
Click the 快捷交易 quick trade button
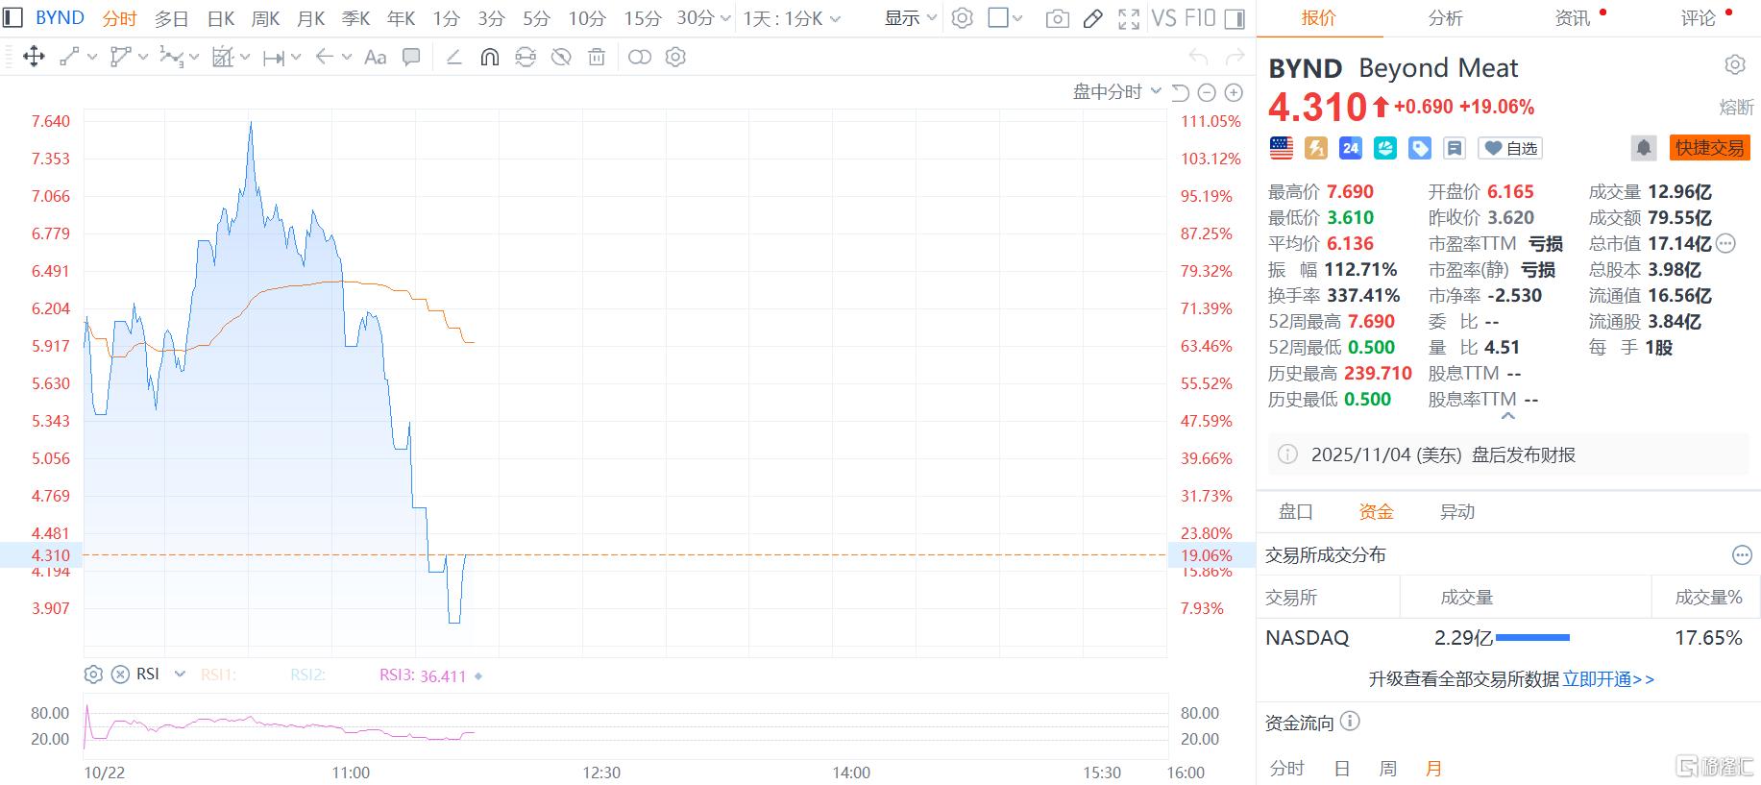(x=1709, y=148)
